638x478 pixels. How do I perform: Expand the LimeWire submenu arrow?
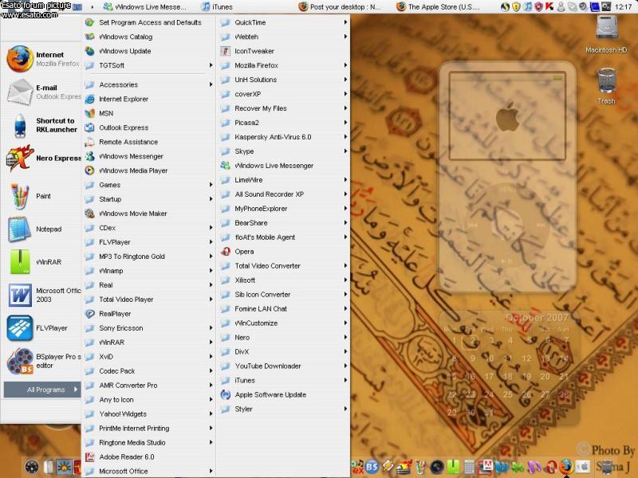point(345,180)
